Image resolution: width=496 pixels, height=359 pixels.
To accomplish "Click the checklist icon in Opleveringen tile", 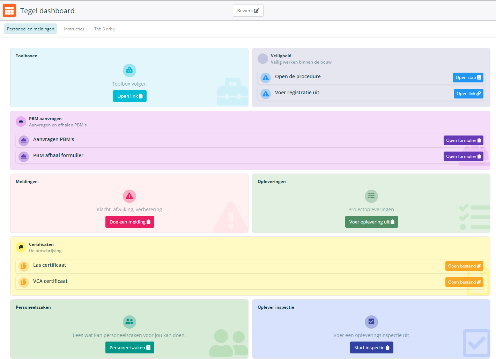I will [371, 196].
